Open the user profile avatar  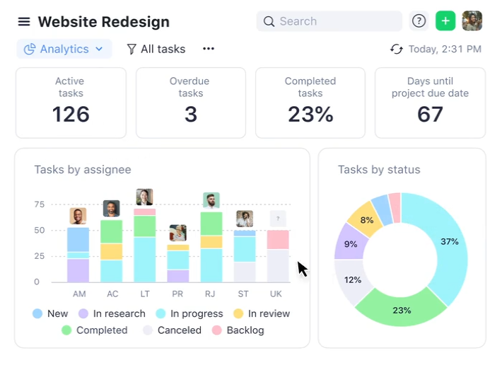[472, 21]
